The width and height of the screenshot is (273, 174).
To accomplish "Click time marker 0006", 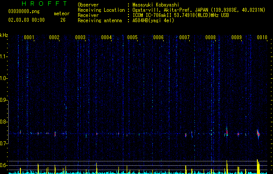I will tap(158, 37).
